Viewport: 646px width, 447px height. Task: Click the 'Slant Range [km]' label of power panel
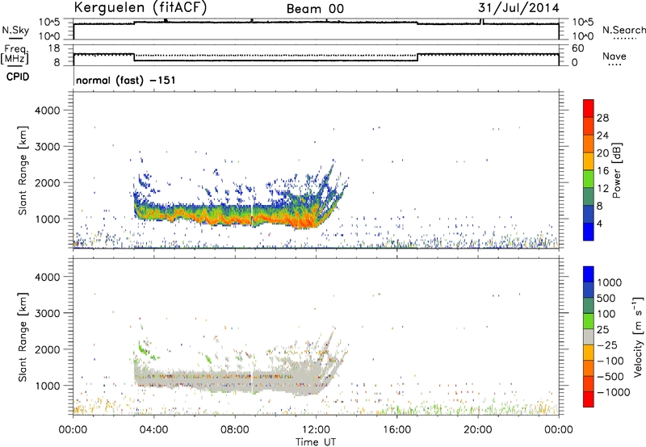click(x=23, y=170)
